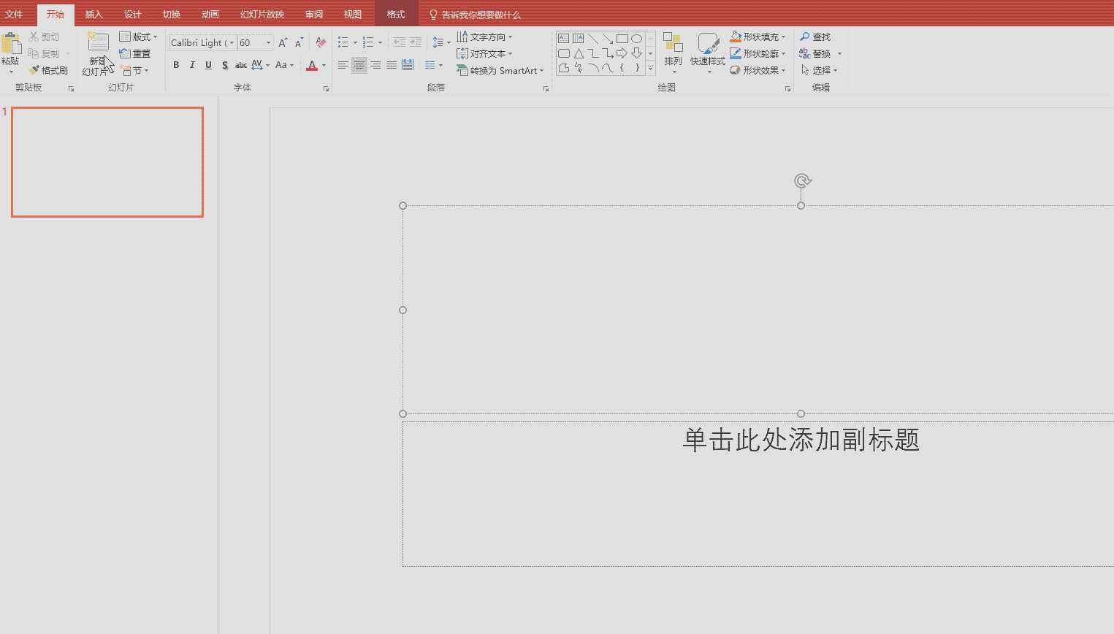Select the right block arrow shape
The image size is (1114, 634).
(622, 53)
